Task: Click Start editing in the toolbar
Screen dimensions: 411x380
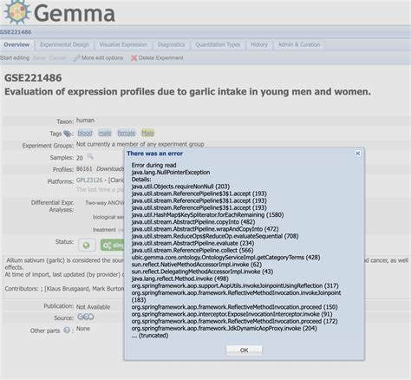Action: tap(15, 58)
